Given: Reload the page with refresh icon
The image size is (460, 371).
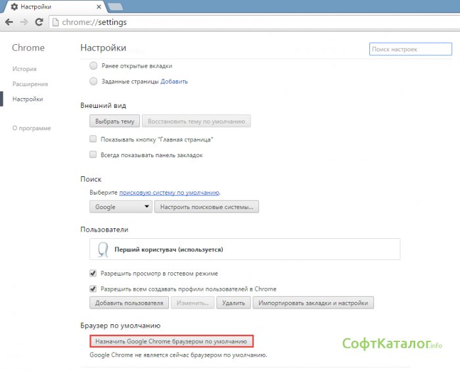Looking at the screenshot, I should (x=39, y=22).
